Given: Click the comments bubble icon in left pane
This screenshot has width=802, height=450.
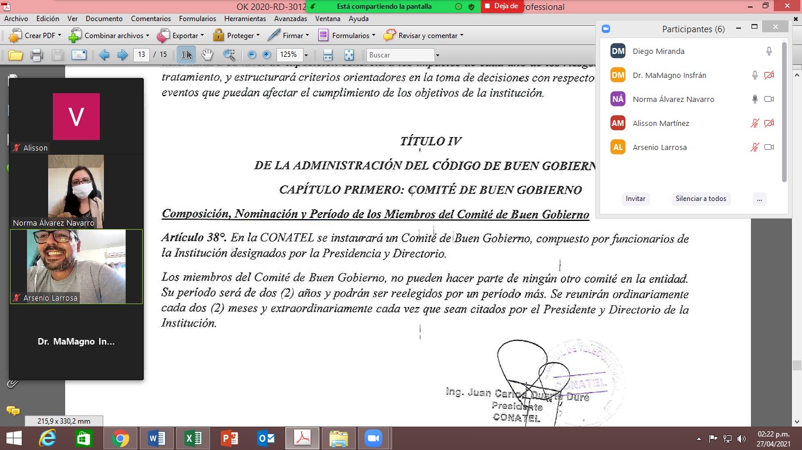Looking at the screenshot, I should coord(12,411).
